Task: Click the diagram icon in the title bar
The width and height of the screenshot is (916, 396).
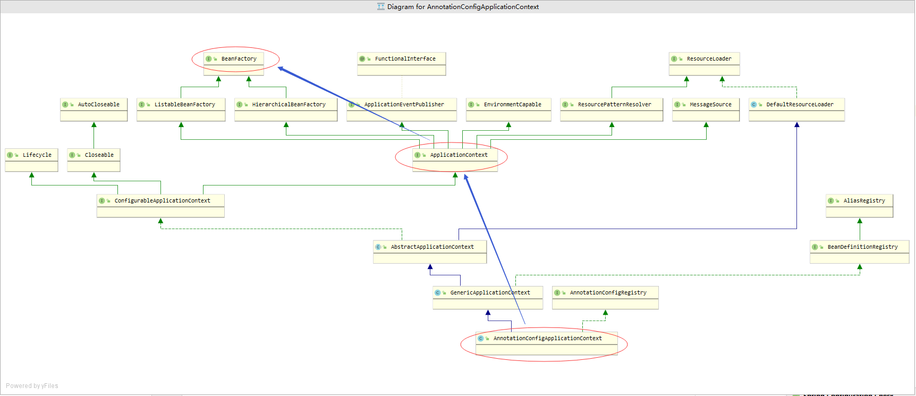Action: coord(381,6)
